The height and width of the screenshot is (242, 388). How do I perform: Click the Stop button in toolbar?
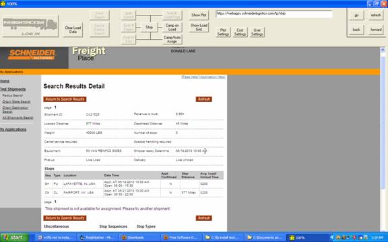point(150,27)
